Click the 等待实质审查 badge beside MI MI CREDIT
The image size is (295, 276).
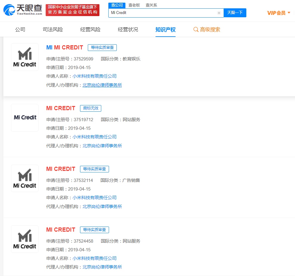pos(102,47)
